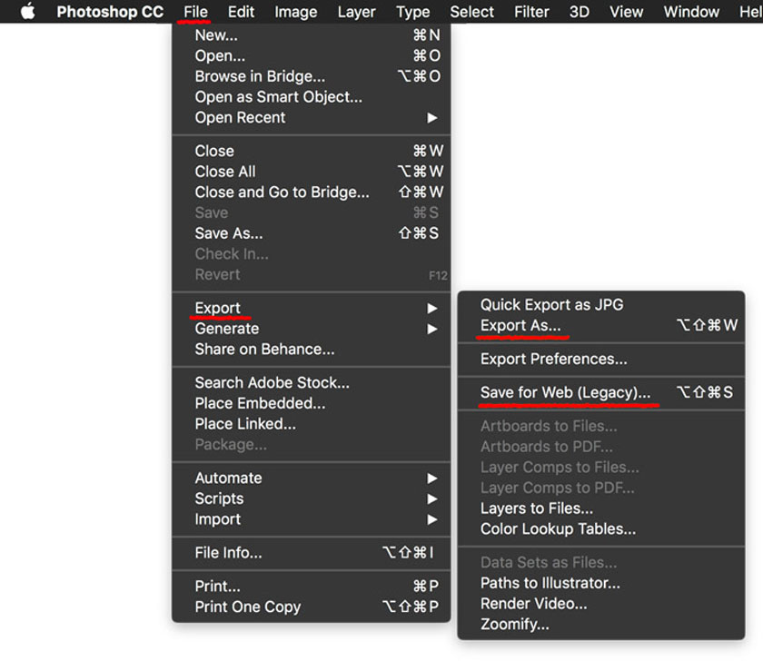Choose Quick Export as JPG
Image resolution: width=763 pixels, height=661 pixels.
coord(601,305)
